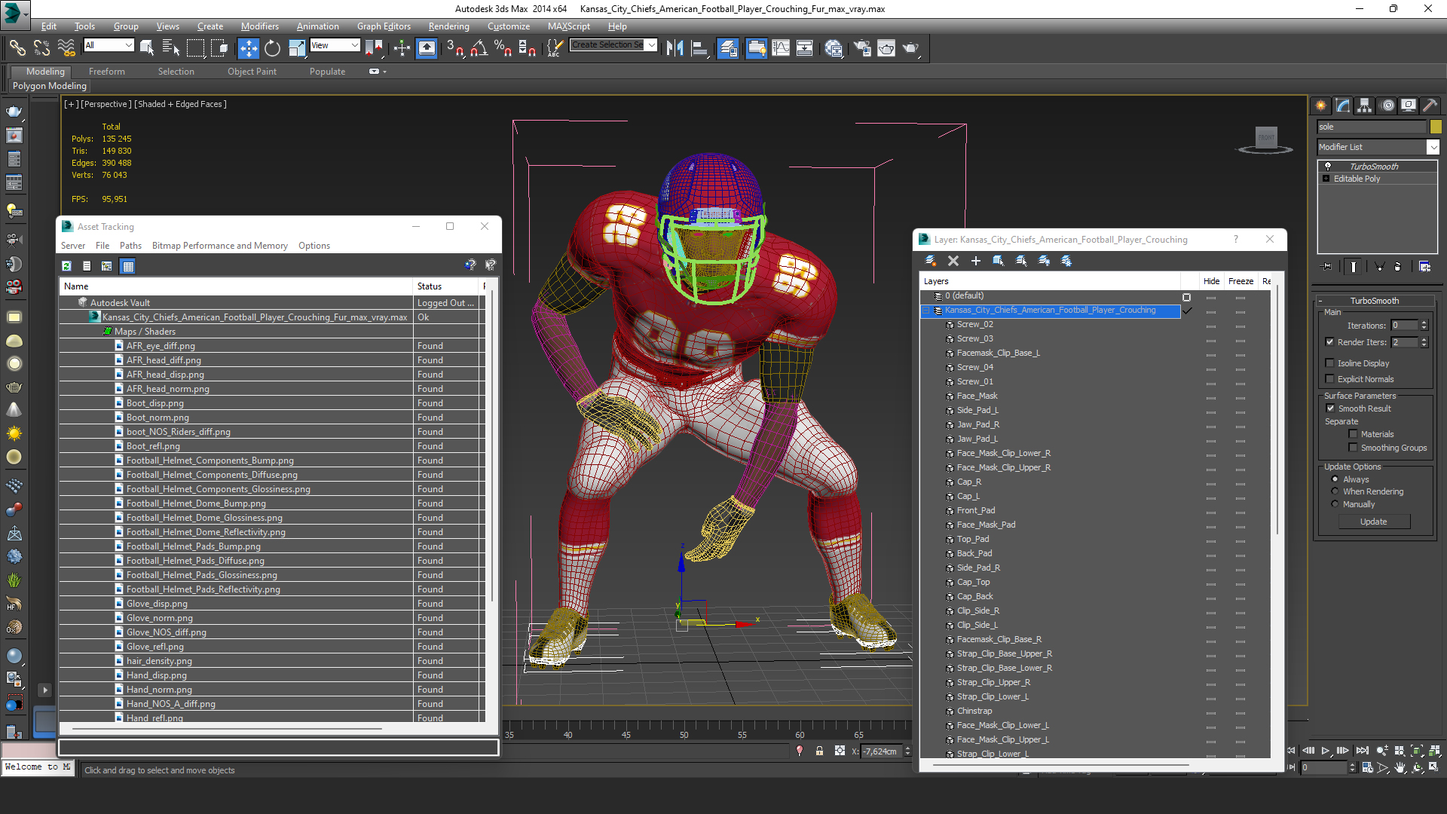
Task: Expand Editable Poly in modifier stack
Action: coord(1326,179)
